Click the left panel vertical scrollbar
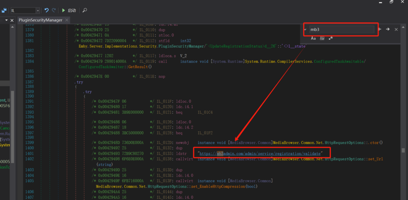Viewport: 408px width, 200px height. pos(12,127)
